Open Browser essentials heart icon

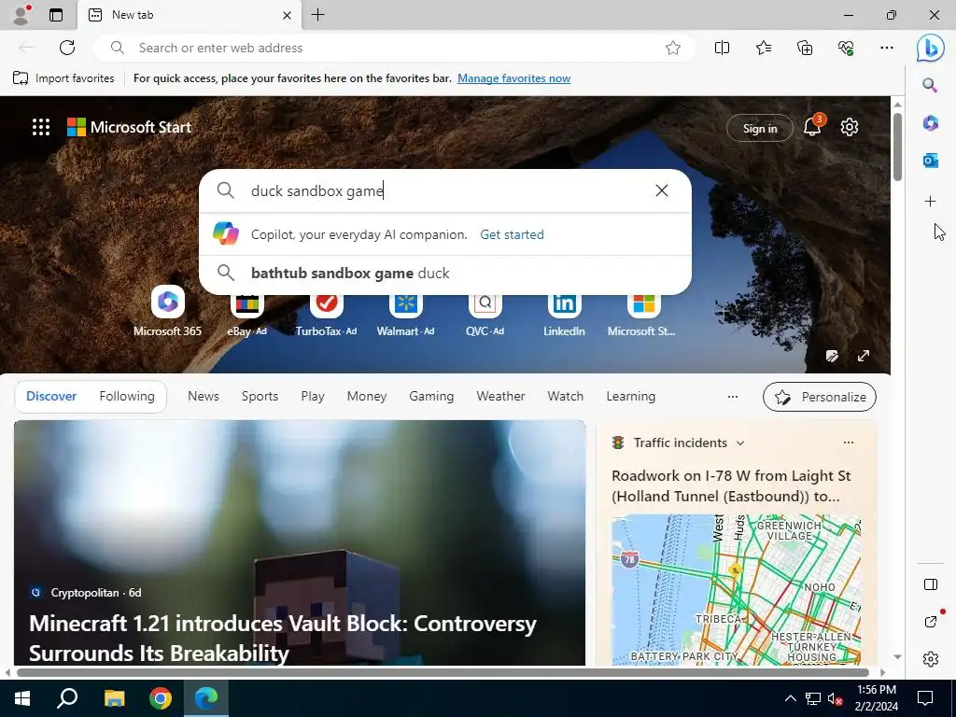point(846,48)
